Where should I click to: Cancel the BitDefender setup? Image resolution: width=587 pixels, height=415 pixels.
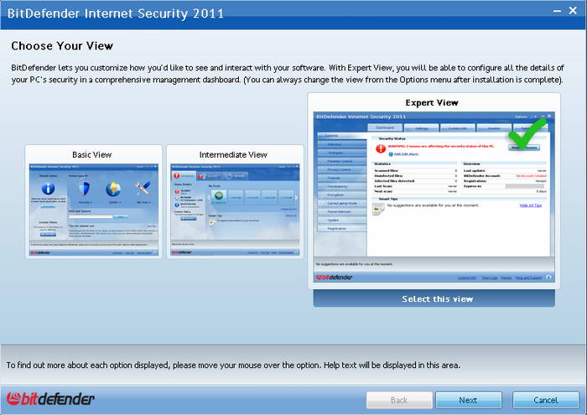[545, 400]
